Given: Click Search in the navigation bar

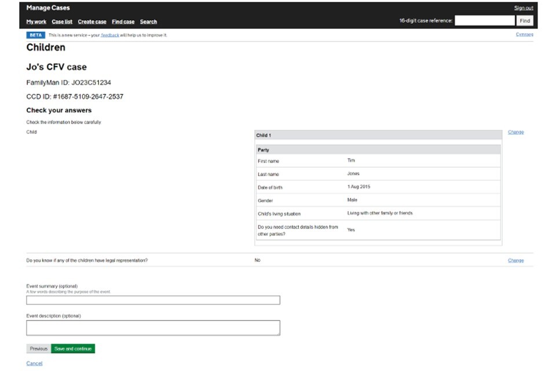Looking at the screenshot, I should (148, 22).
